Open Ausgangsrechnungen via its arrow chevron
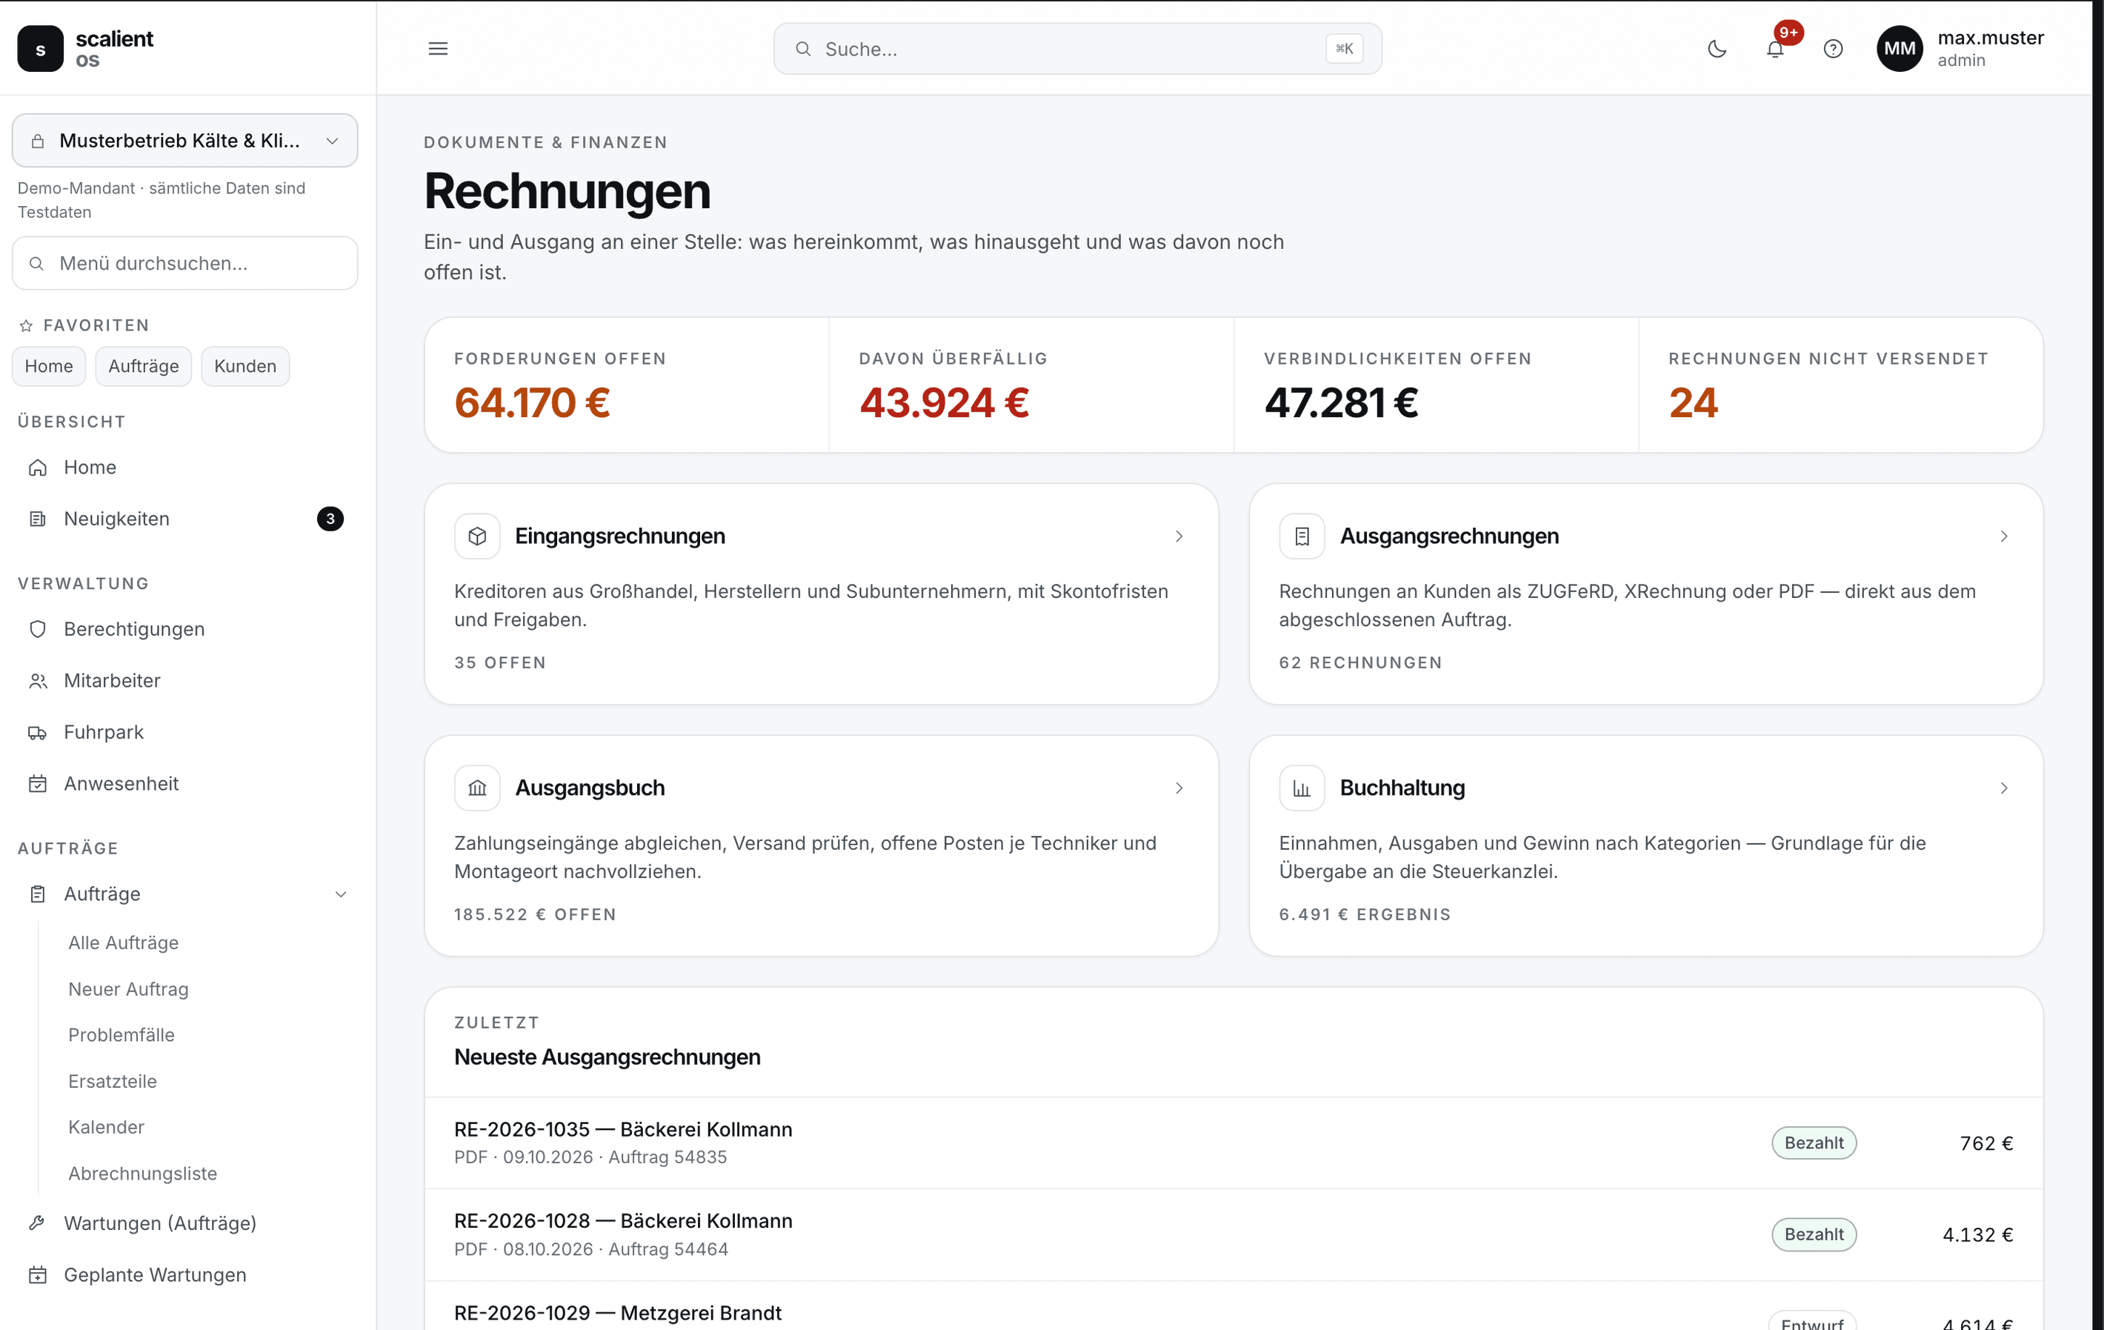The image size is (2104, 1330). pyautogui.click(x=2003, y=536)
